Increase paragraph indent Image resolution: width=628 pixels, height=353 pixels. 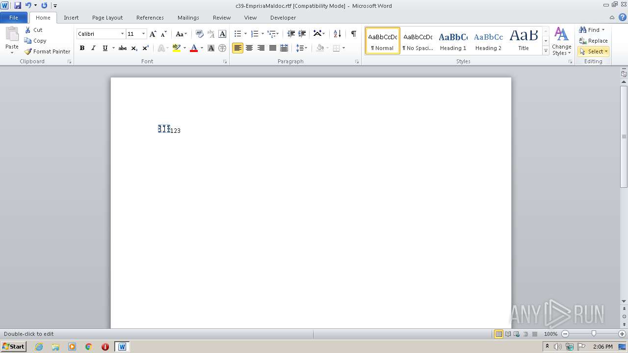tap(302, 34)
